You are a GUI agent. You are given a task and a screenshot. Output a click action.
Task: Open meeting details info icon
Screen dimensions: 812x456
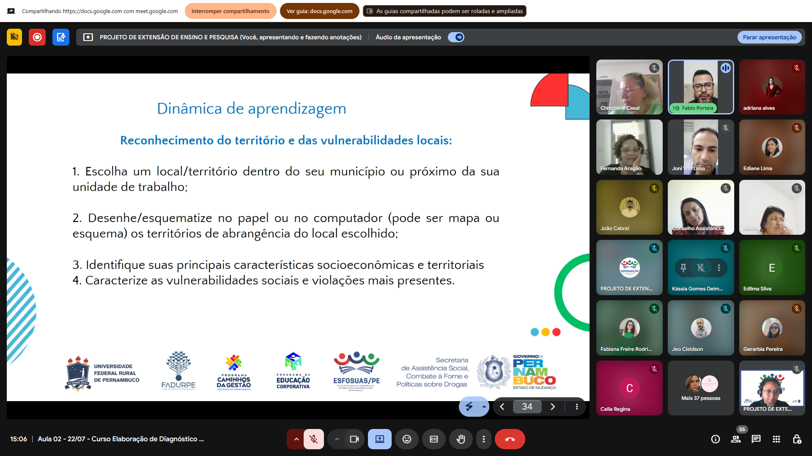(715, 439)
